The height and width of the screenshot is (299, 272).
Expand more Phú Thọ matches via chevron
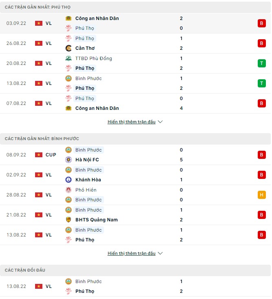click(160, 122)
